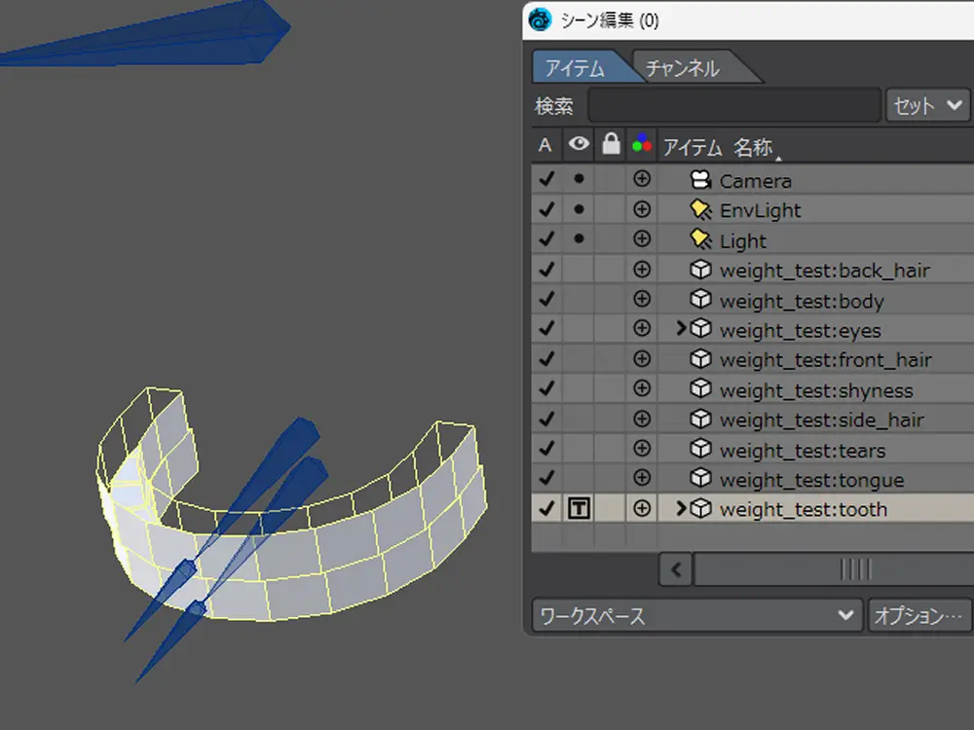Click the Camera item icon
This screenshot has height=730, width=974.
[699, 180]
